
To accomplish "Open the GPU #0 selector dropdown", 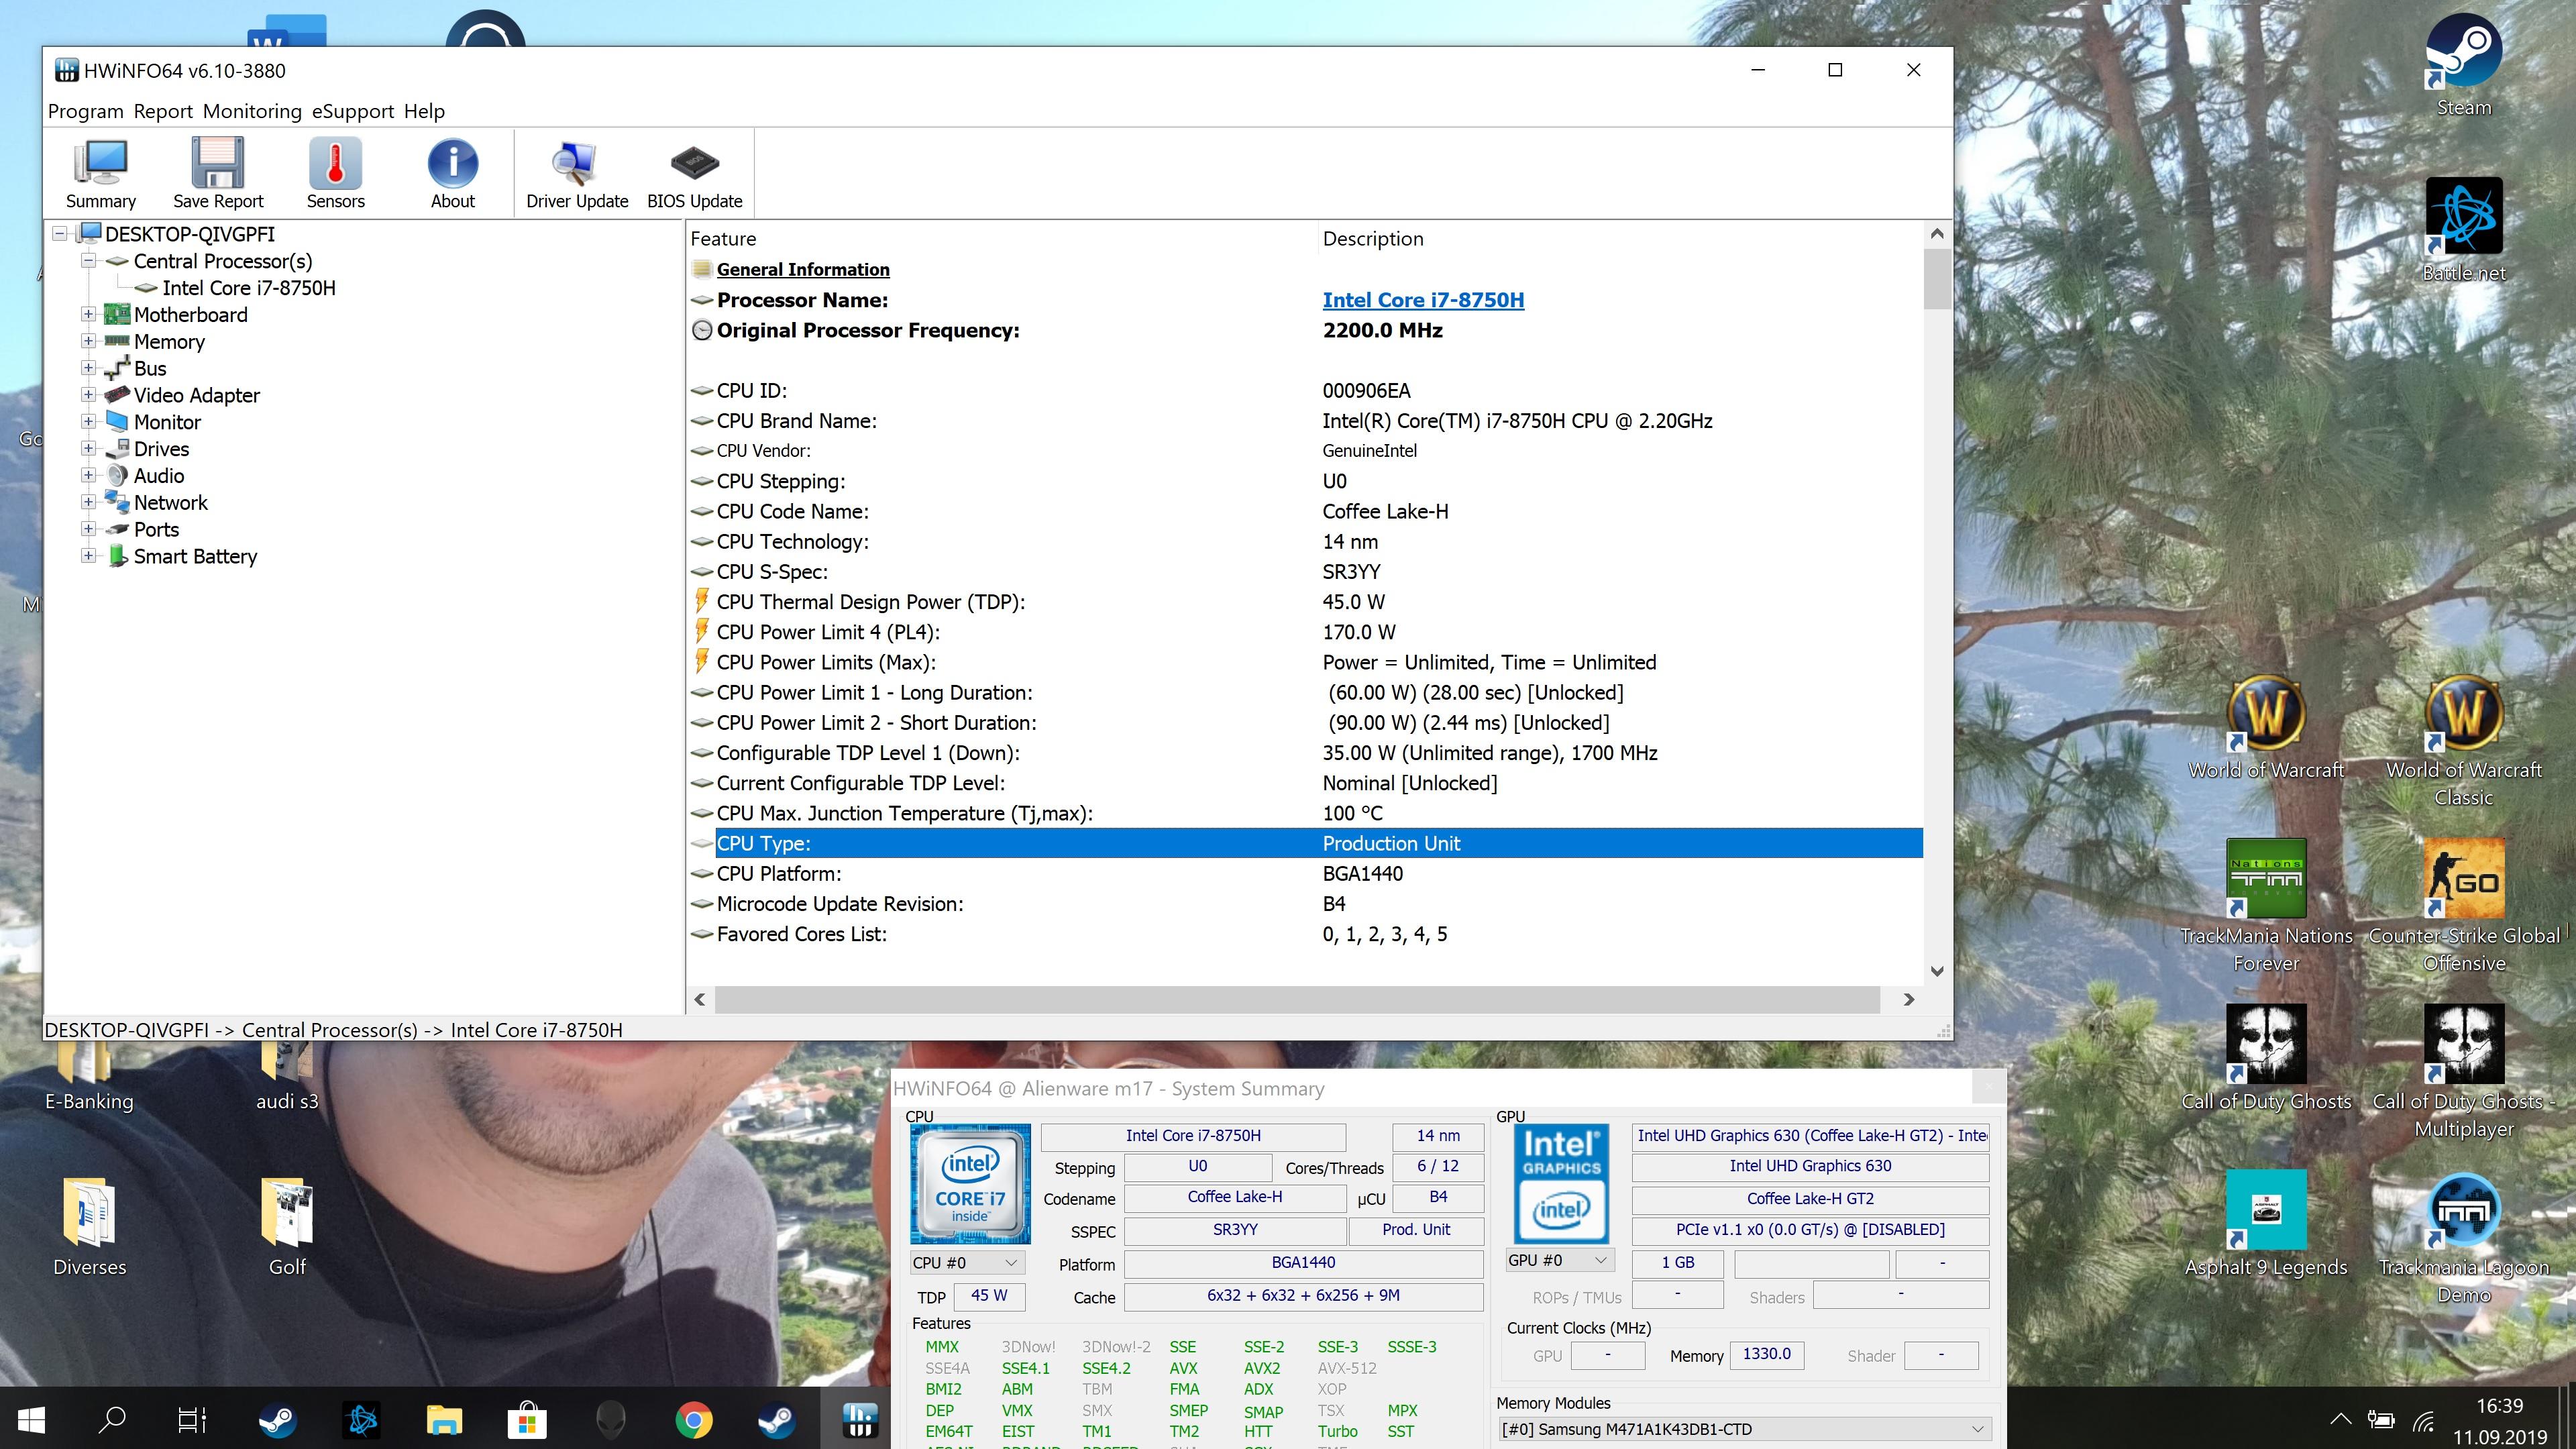I will click(x=1559, y=1261).
